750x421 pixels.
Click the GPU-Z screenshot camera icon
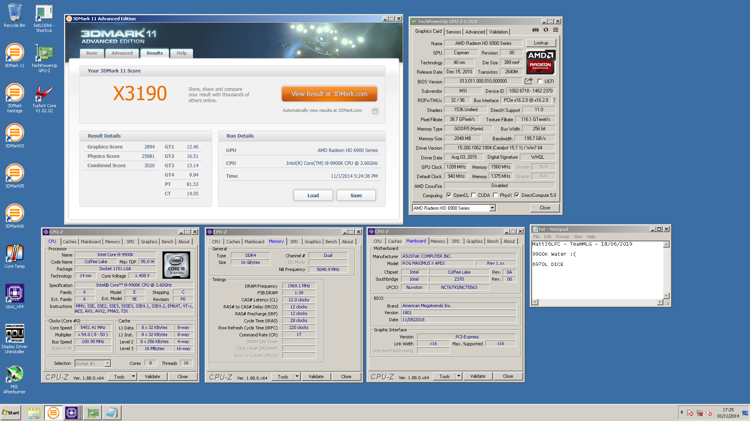(535, 30)
